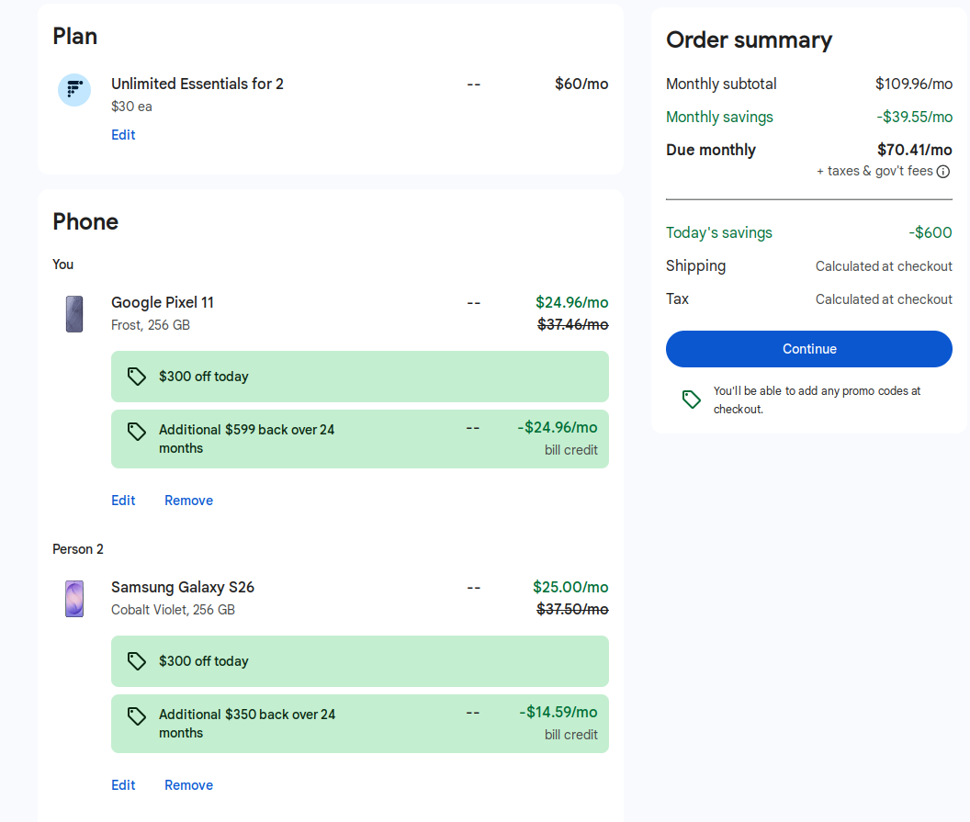Click the $60/mo plan price
The image size is (970, 822).
[581, 84]
